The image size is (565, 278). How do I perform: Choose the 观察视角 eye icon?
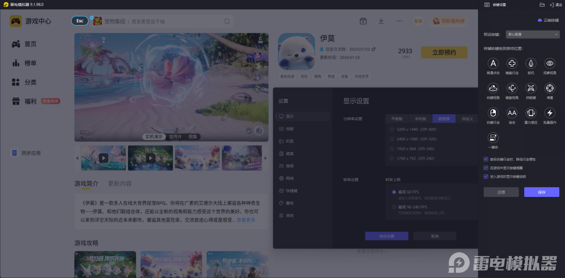[x=550, y=63]
